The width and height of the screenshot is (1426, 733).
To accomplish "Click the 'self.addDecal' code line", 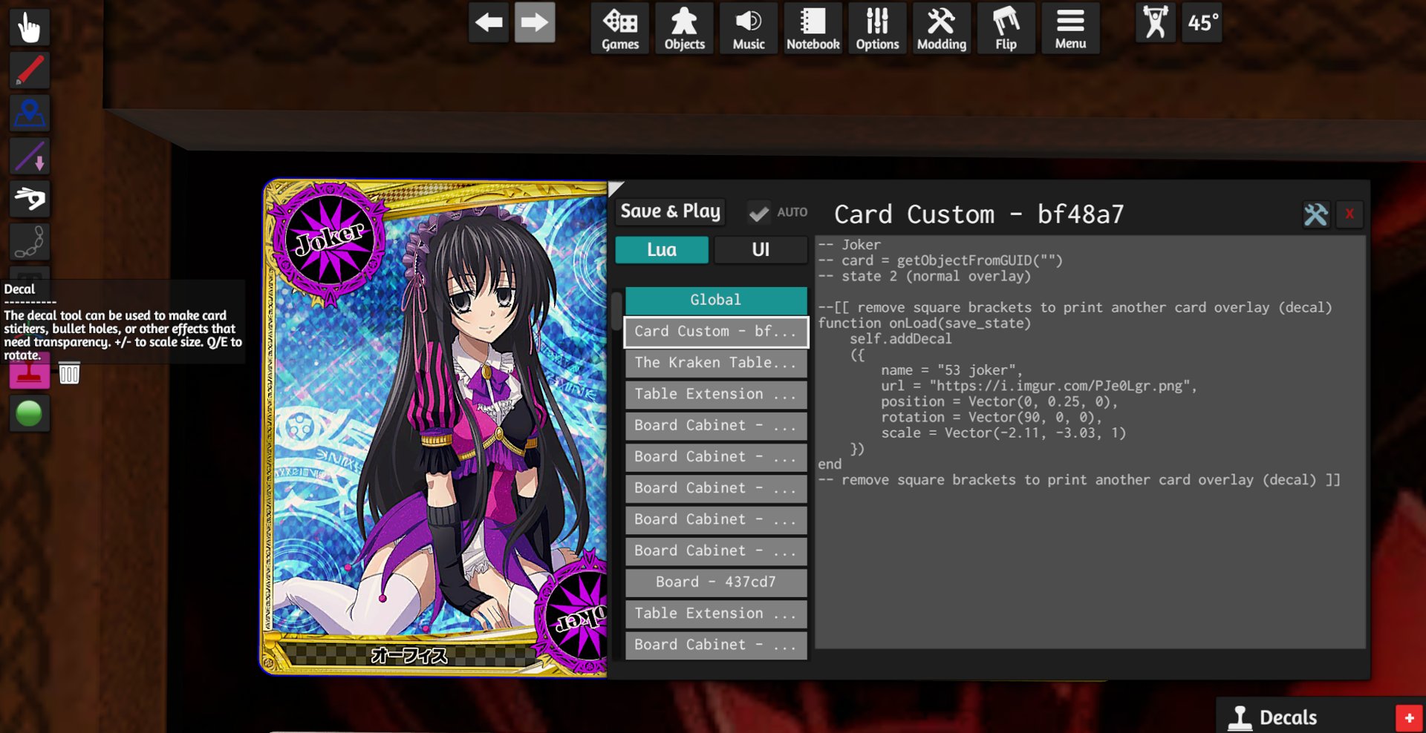I will (x=900, y=339).
